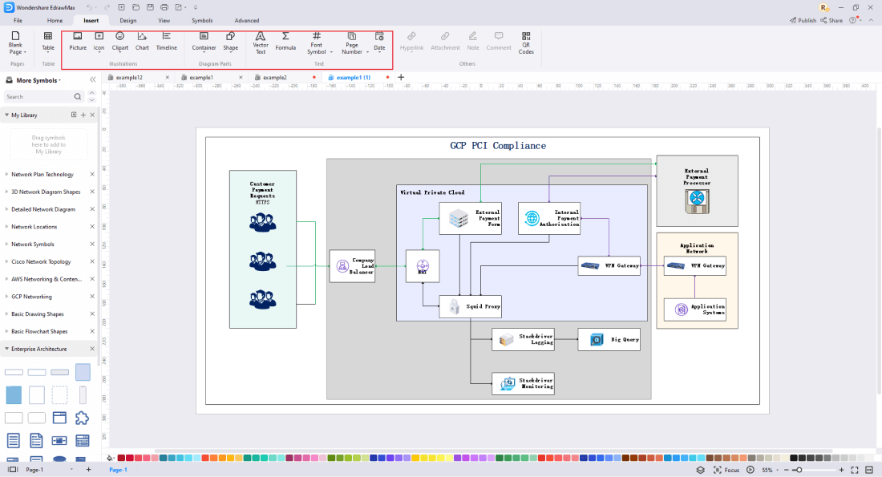Click the Open folder icon in title bar

[136, 7]
